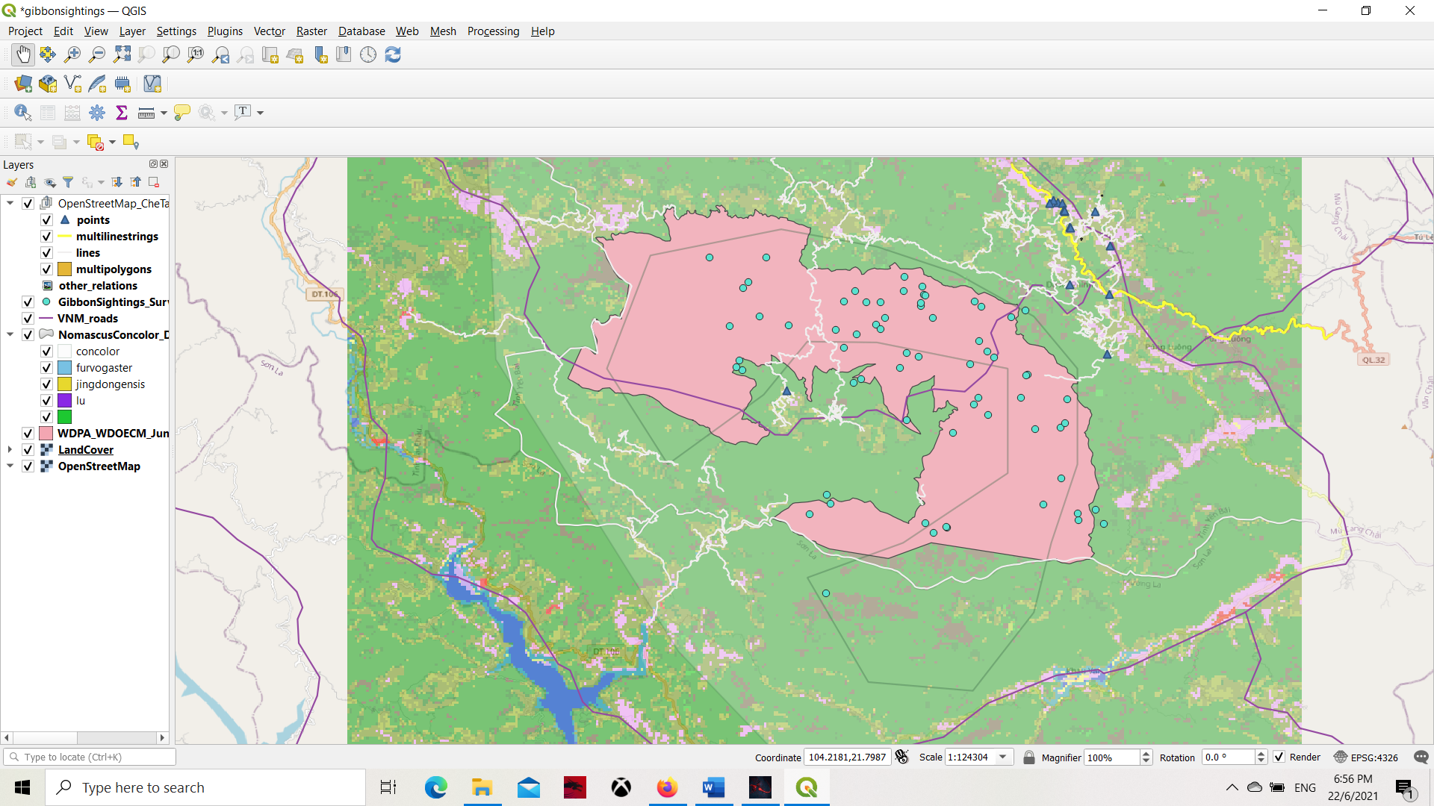The image size is (1434, 806).
Task: Click the furvogaster blue color swatch
Action: coord(65,368)
